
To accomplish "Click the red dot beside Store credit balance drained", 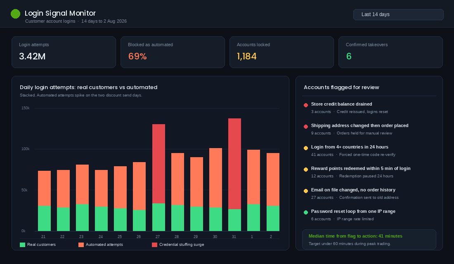I will coord(306,105).
